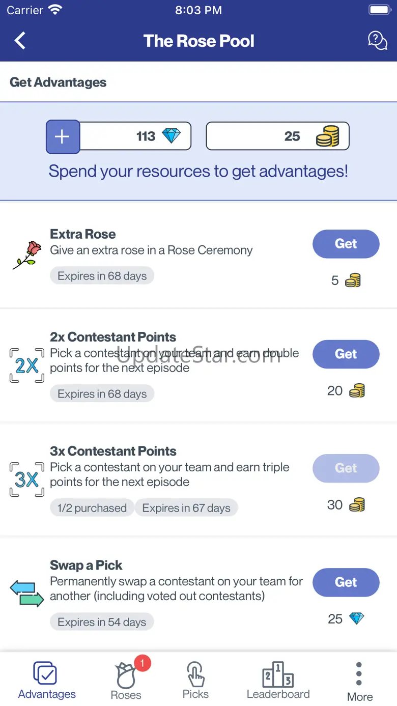397x706 pixels.
Task: Open the Leaderboard tab
Action: (x=278, y=680)
